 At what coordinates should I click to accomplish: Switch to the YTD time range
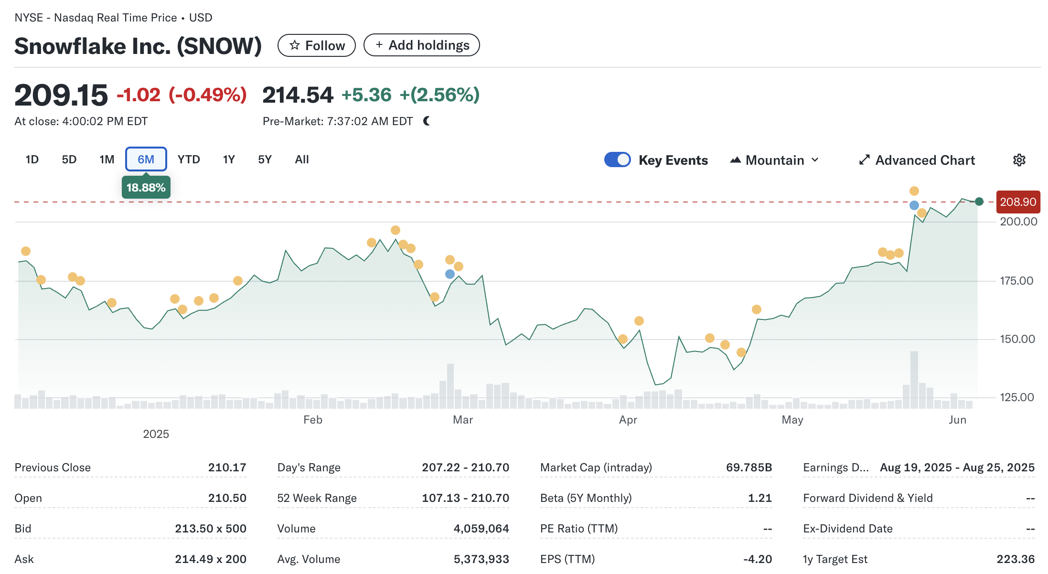pos(189,159)
